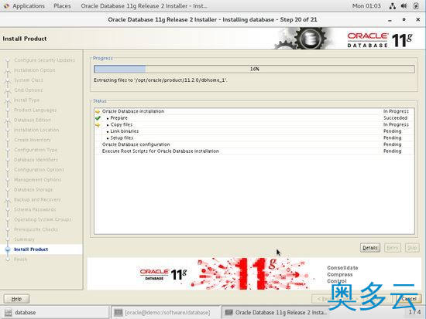Click the Succeeded status for Prepare
Viewport: 426px width, 319px height.
click(x=395, y=118)
